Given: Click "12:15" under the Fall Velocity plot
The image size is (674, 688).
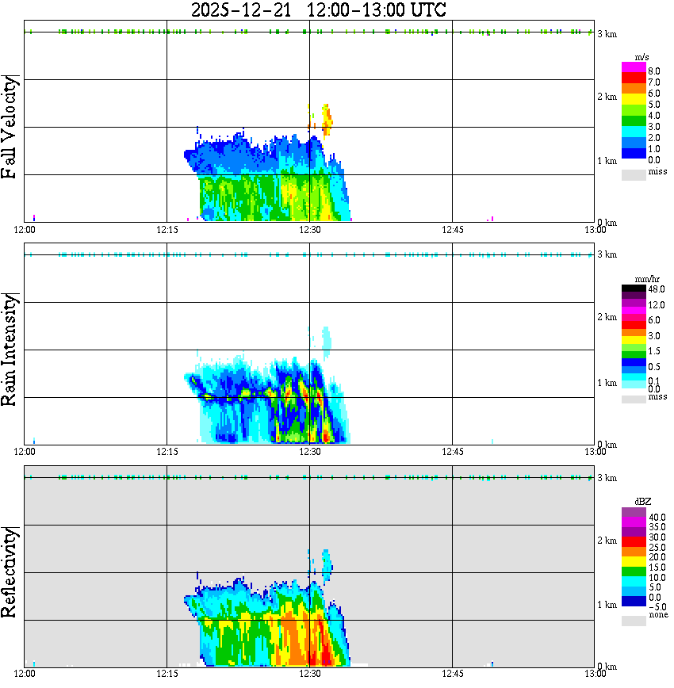Looking at the screenshot, I should pos(167,230).
